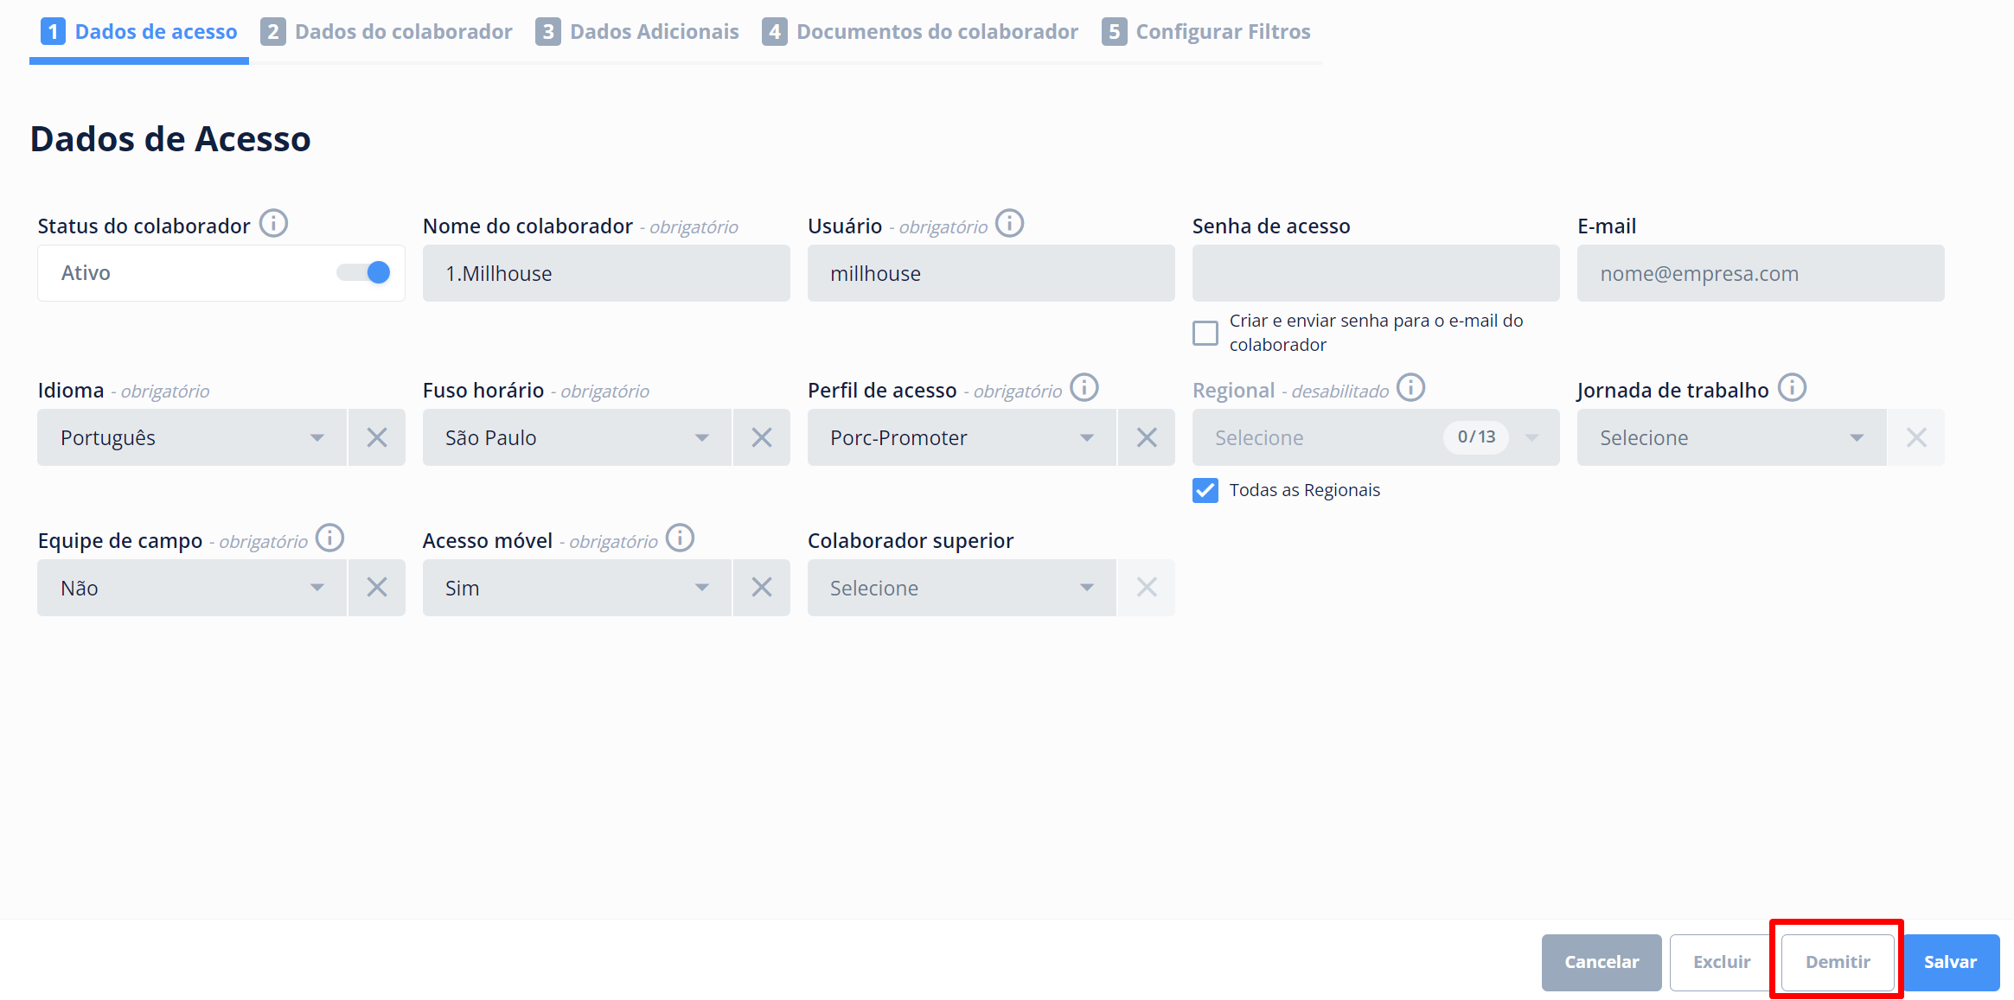Click info icon beside Usuário label

1009,224
